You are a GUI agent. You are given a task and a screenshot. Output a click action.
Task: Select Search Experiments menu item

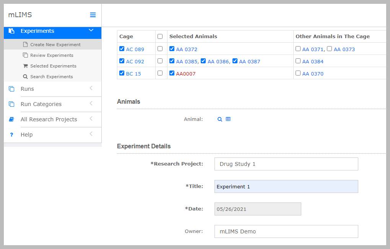pos(51,77)
